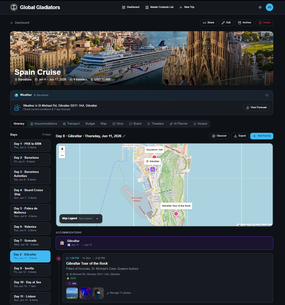This screenshot has width=285, height=305.
Task: Click the weather search magnifier icon
Action: [267, 95]
